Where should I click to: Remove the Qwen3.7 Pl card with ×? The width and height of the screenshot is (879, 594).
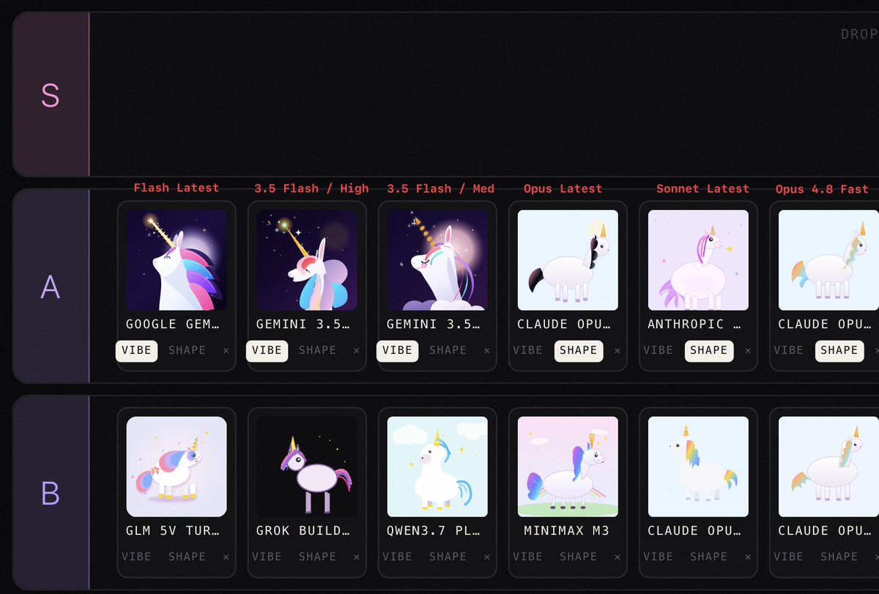point(486,557)
